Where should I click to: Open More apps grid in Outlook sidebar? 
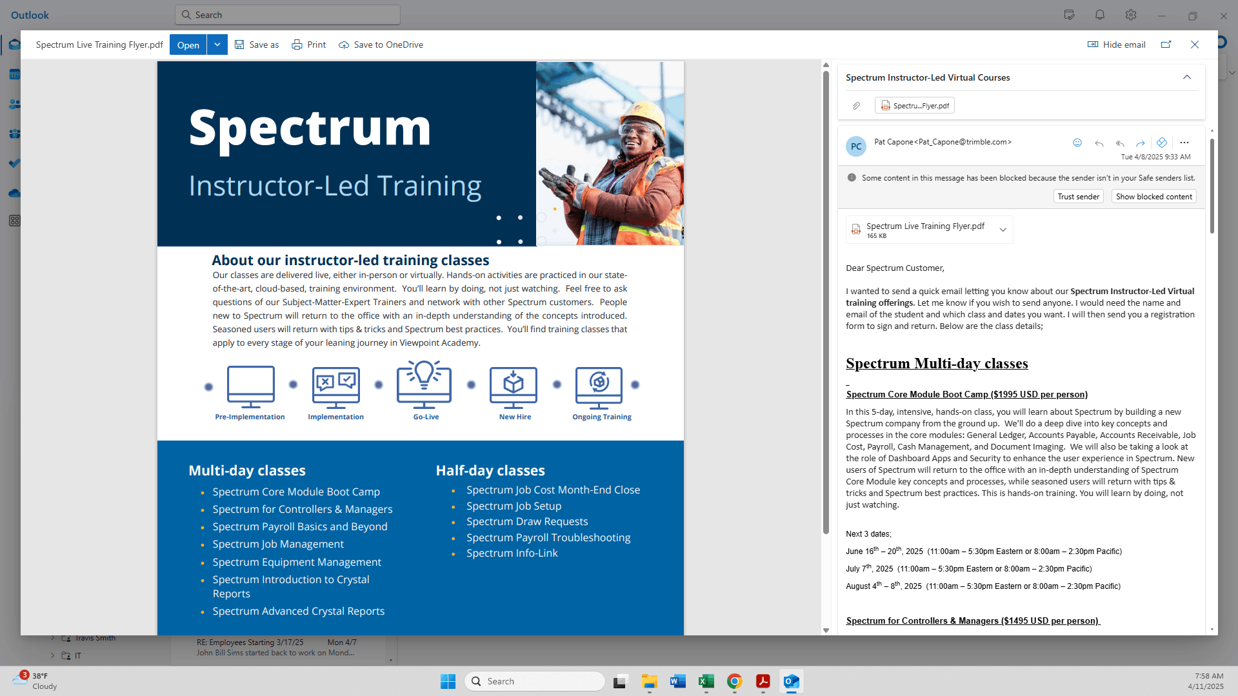[x=14, y=221]
